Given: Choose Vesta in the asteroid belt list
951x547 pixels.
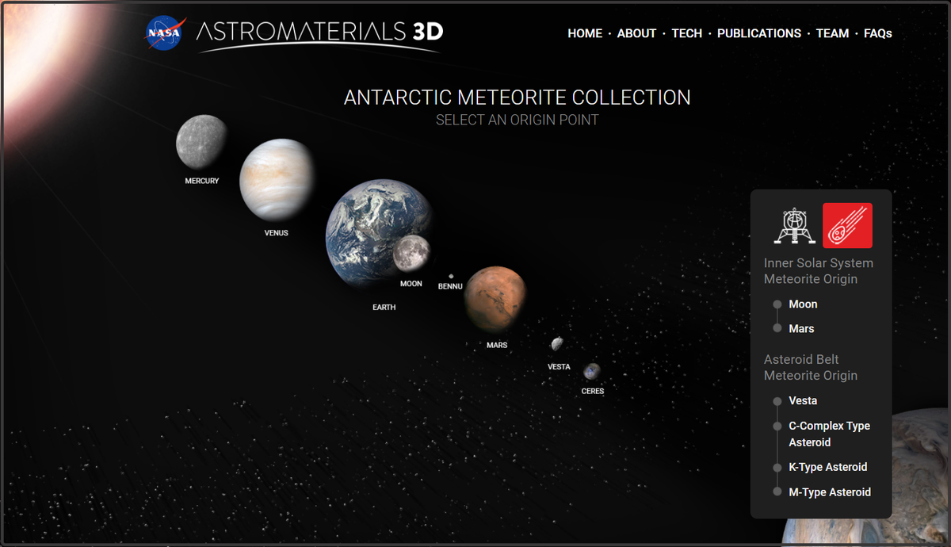Looking at the screenshot, I should coord(803,401).
